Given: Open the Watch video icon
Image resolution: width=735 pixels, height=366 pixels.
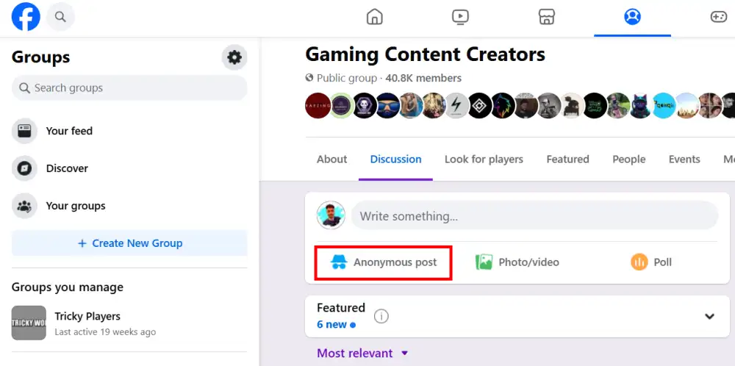Looking at the screenshot, I should click(x=461, y=17).
